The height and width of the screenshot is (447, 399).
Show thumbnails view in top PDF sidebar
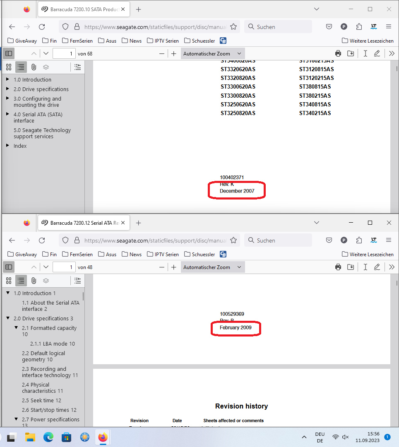coord(9,67)
